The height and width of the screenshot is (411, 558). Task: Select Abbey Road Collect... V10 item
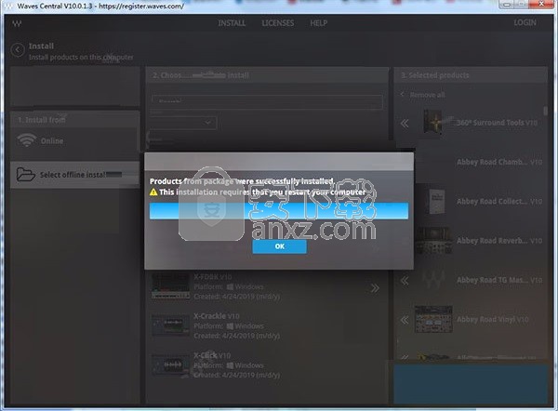coord(499,202)
